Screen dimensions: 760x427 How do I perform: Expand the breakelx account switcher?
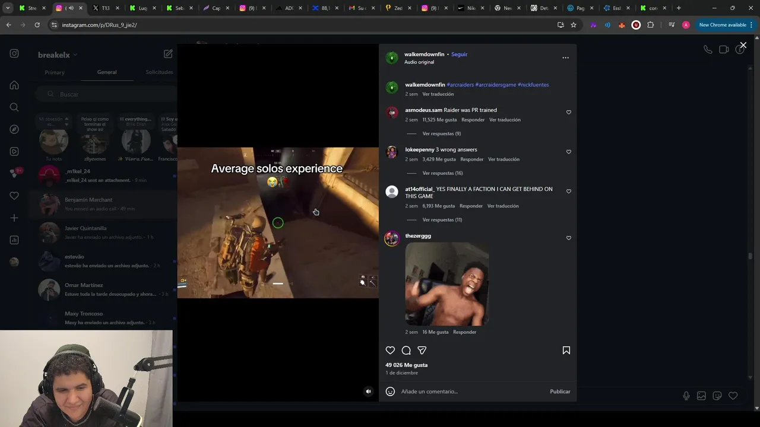[x=58, y=55]
